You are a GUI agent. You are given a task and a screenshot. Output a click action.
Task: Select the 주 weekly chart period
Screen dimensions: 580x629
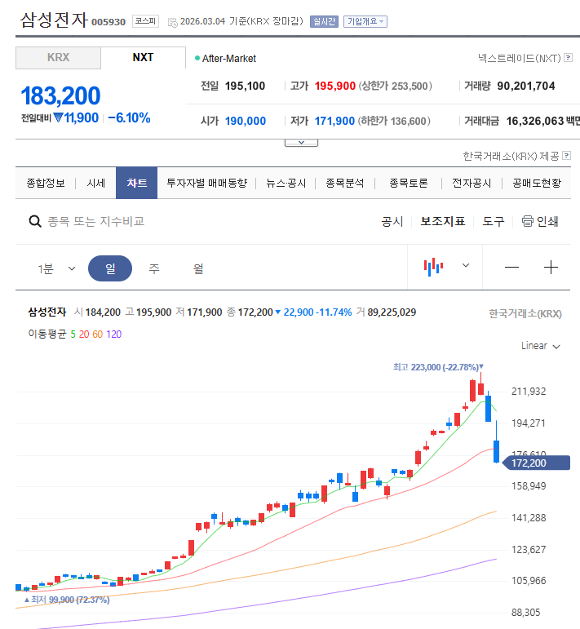click(154, 268)
